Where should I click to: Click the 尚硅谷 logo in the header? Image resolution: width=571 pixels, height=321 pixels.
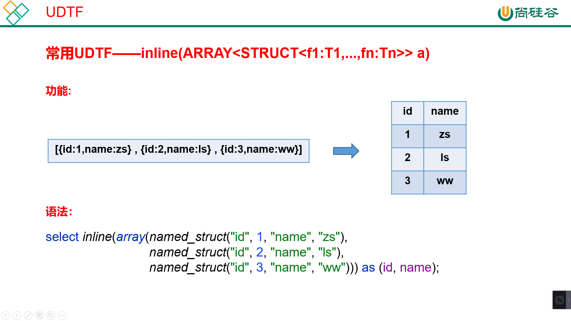528,13
